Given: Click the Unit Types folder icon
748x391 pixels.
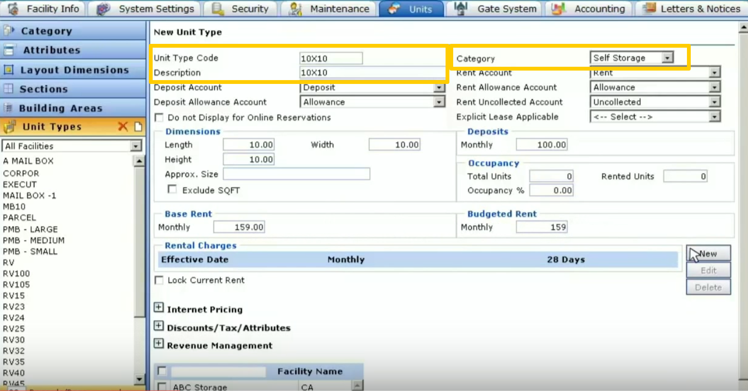Looking at the screenshot, I should pos(9,127).
